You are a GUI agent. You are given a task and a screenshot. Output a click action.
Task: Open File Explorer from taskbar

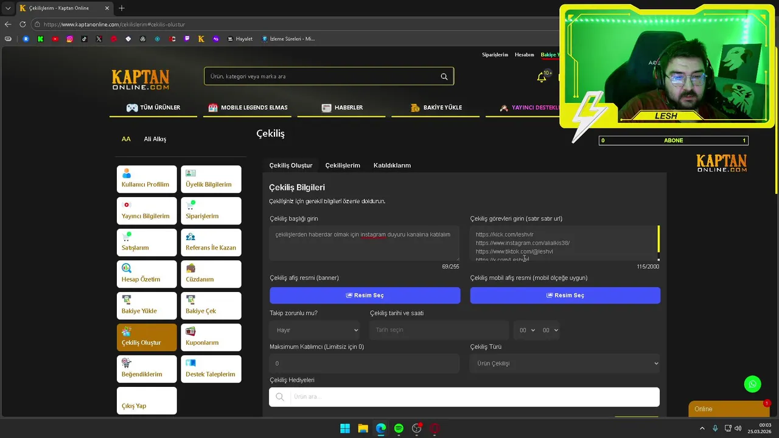(363, 428)
